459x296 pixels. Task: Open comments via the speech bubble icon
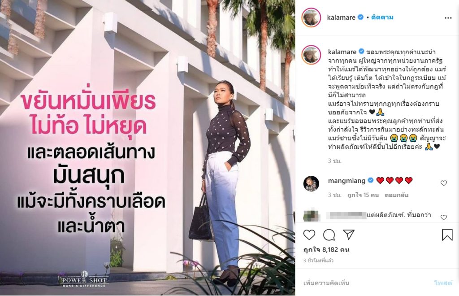(x=329, y=235)
